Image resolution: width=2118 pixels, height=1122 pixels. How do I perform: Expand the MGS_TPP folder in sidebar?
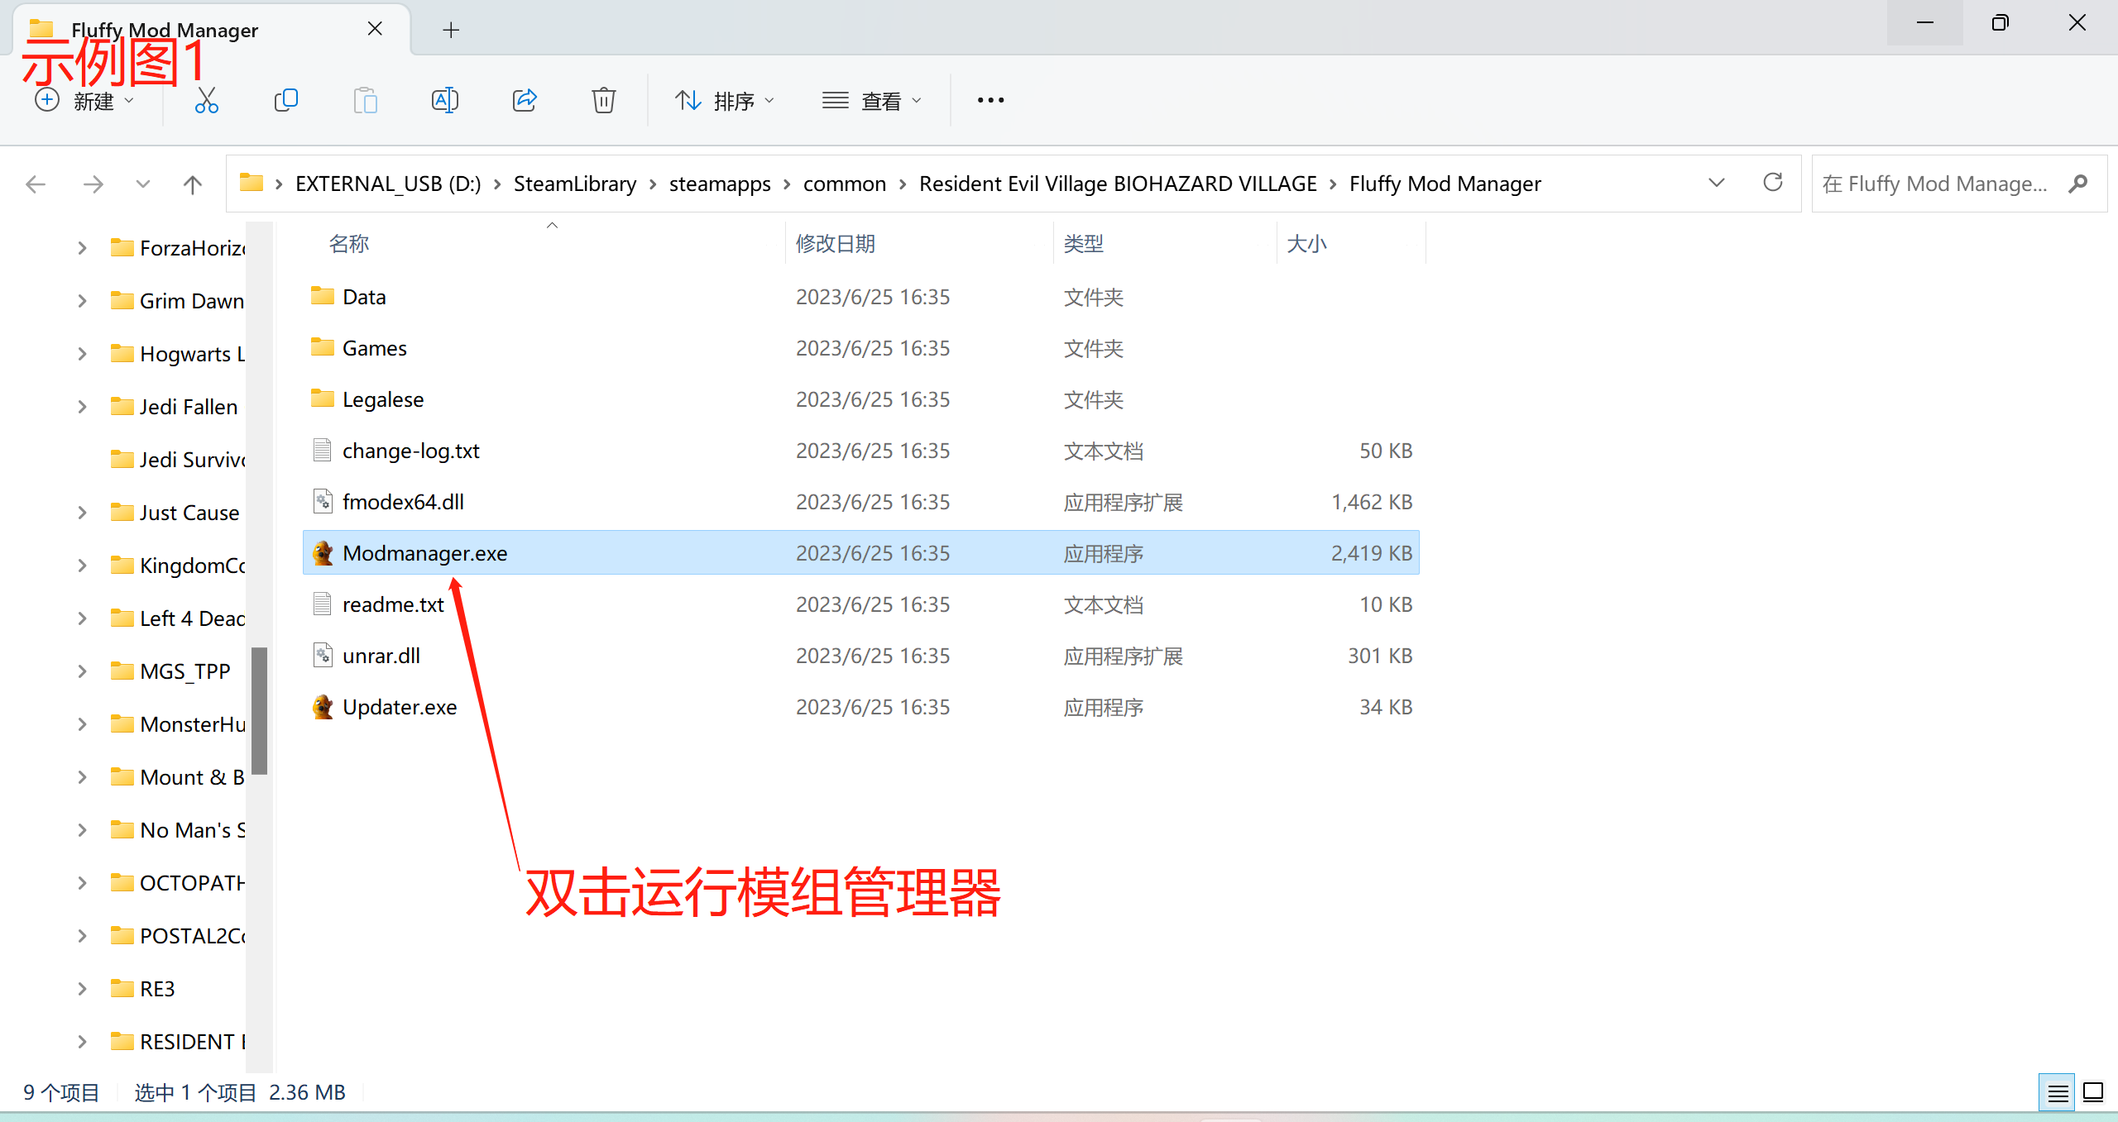pos(82,671)
